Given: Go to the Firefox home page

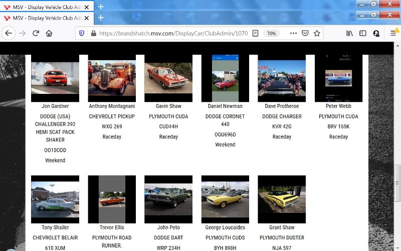Looking at the screenshot, I should (x=49, y=33).
